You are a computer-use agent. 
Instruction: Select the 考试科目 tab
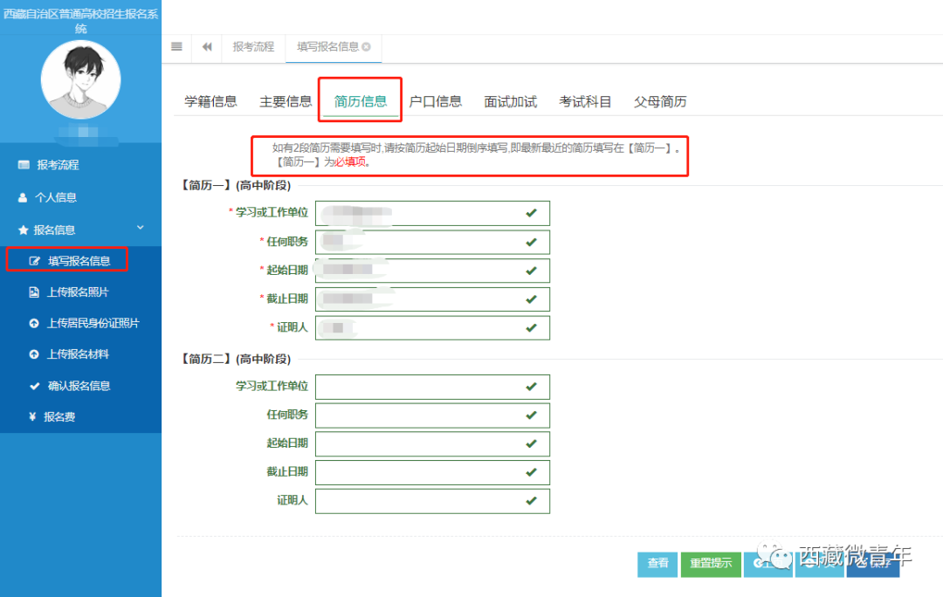585,101
